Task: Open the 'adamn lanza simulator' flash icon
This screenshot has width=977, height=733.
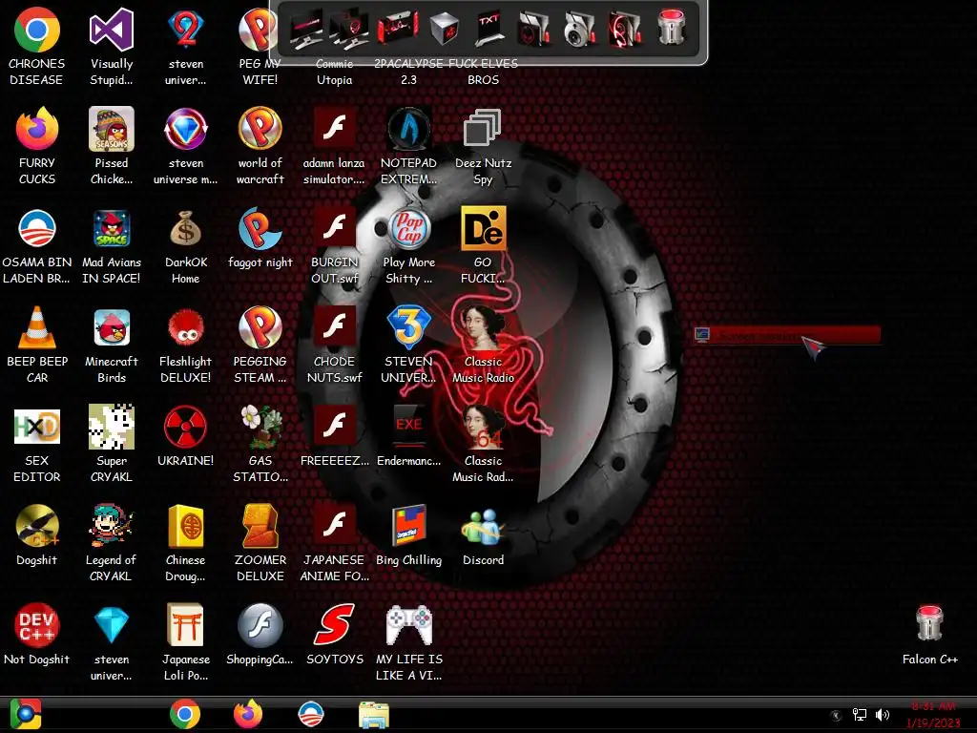Action: tap(335, 129)
